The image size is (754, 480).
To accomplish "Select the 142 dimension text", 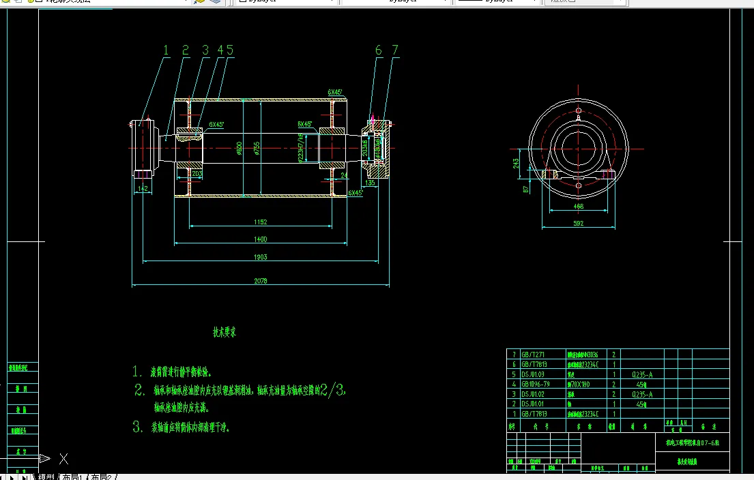I will tap(143, 188).
